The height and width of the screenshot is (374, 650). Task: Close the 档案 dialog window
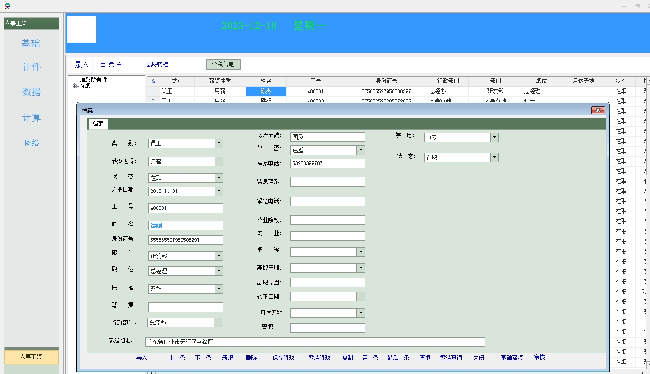(598, 110)
